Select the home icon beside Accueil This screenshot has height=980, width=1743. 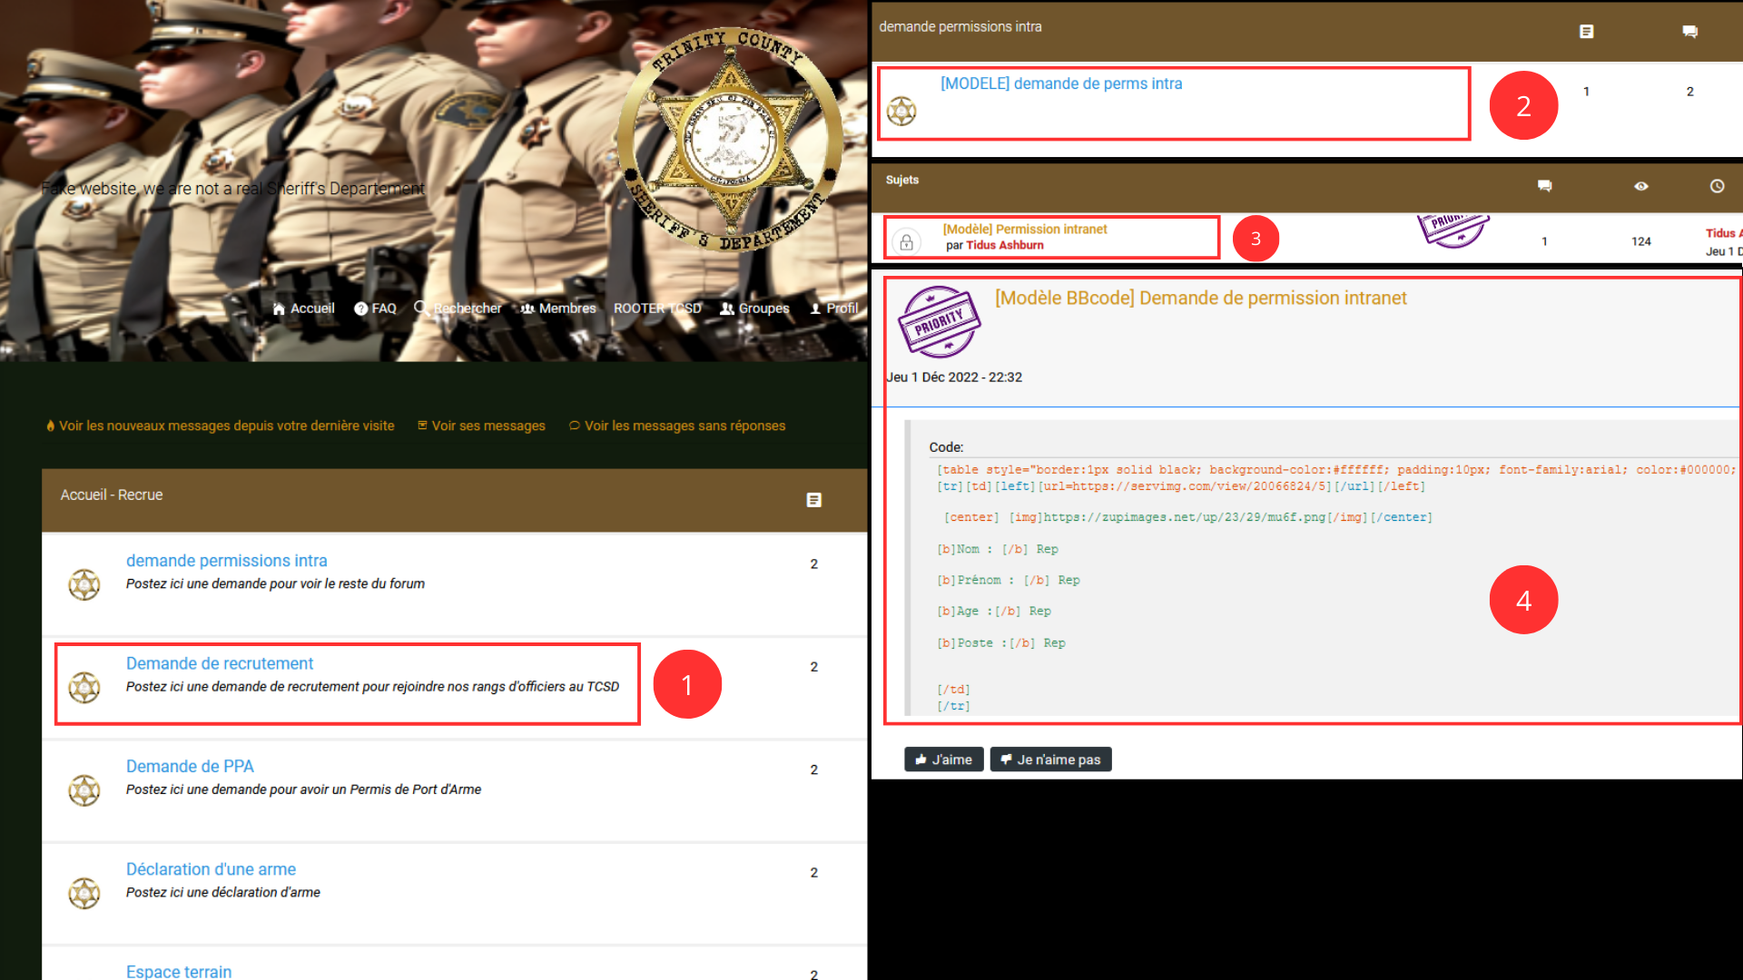(x=280, y=309)
